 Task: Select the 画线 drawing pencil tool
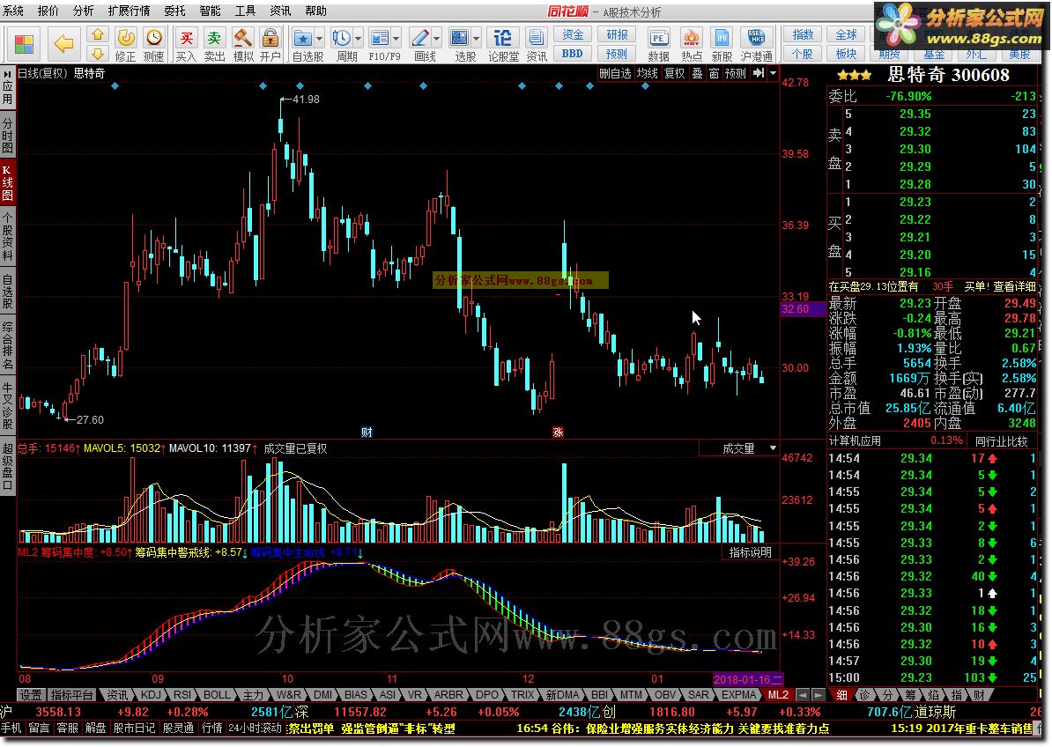[420, 38]
